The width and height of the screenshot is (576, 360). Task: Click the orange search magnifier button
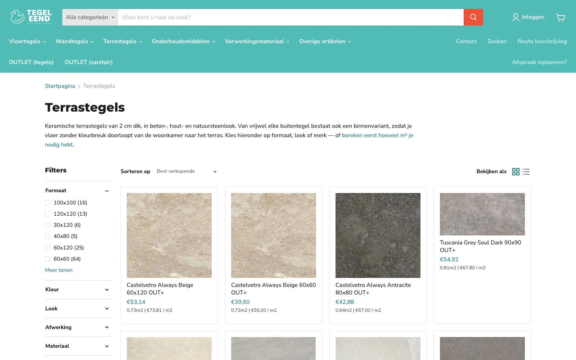(x=473, y=17)
